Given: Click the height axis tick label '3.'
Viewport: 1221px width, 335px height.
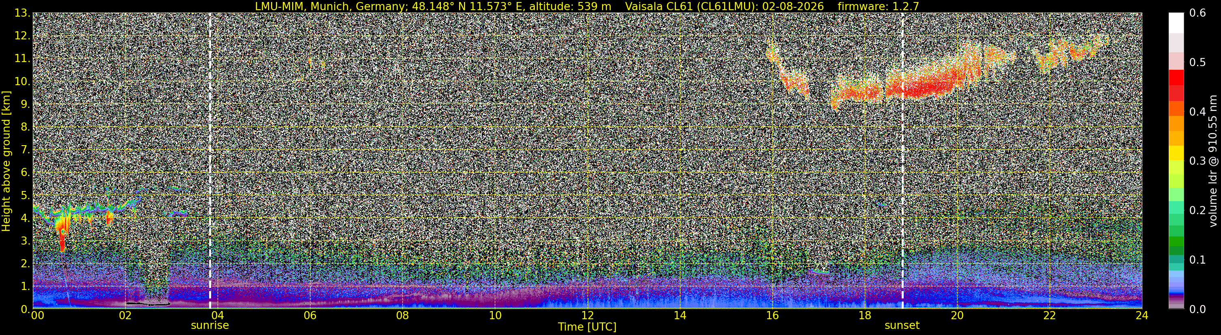Looking at the screenshot, I should point(25,241).
